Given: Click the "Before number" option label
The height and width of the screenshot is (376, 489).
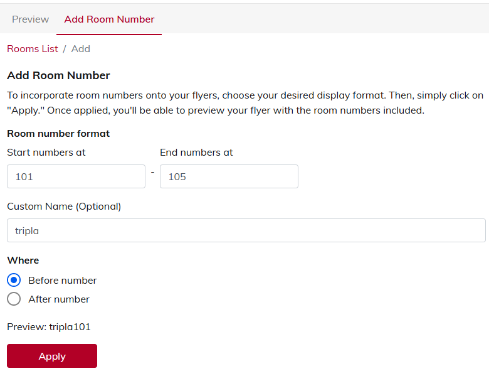Looking at the screenshot, I should [63, 281].
